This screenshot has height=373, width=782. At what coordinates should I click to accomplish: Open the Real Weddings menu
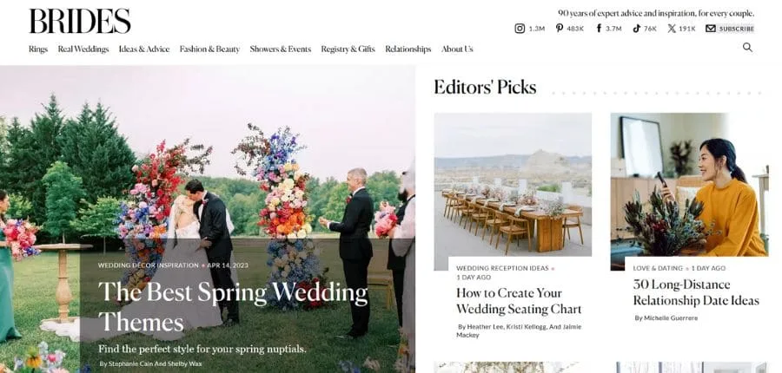(x=83, y=49)
